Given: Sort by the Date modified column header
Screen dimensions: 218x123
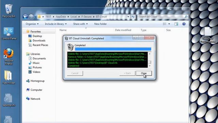Looking at the screenshot, I should (x=123, y=30).
